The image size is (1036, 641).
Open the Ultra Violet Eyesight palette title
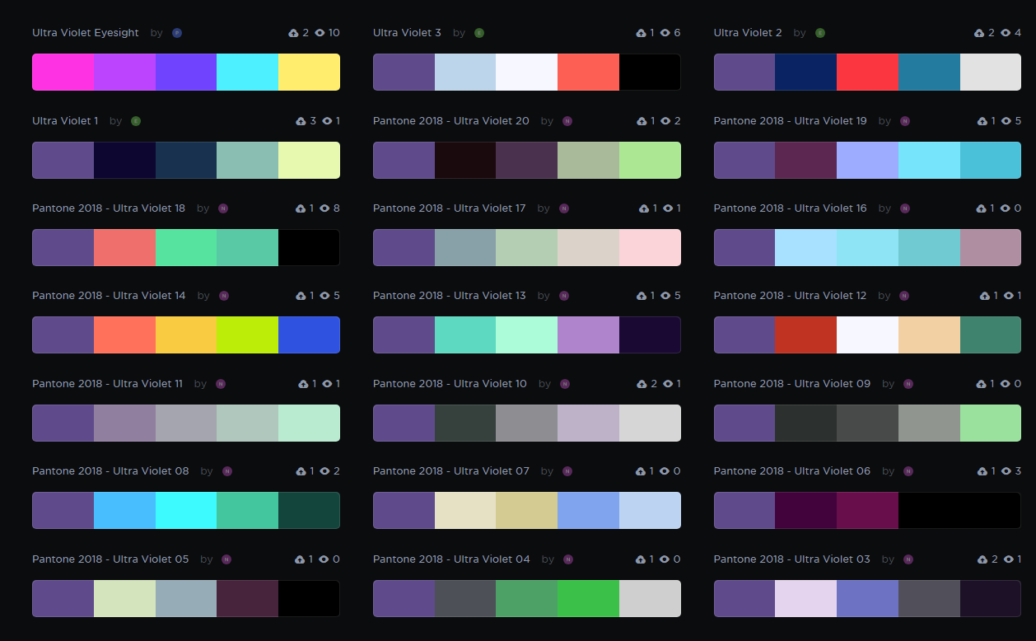(x=86, y=33)
